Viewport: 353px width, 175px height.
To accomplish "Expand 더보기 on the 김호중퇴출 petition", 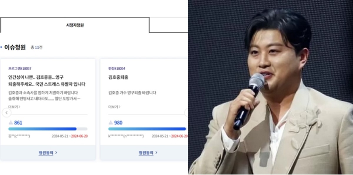I will point(114,107).
